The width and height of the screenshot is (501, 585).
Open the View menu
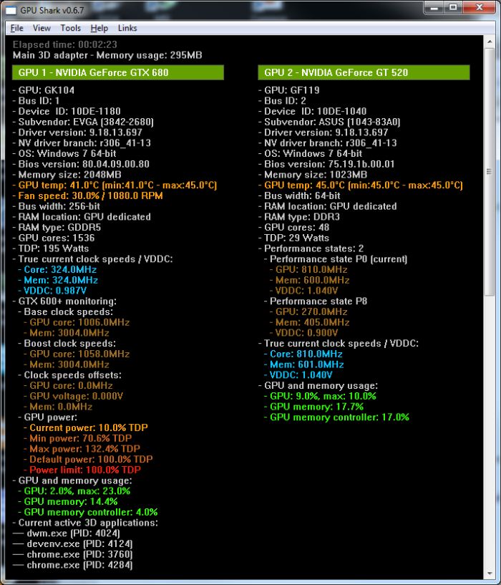(x=42, y=28)
